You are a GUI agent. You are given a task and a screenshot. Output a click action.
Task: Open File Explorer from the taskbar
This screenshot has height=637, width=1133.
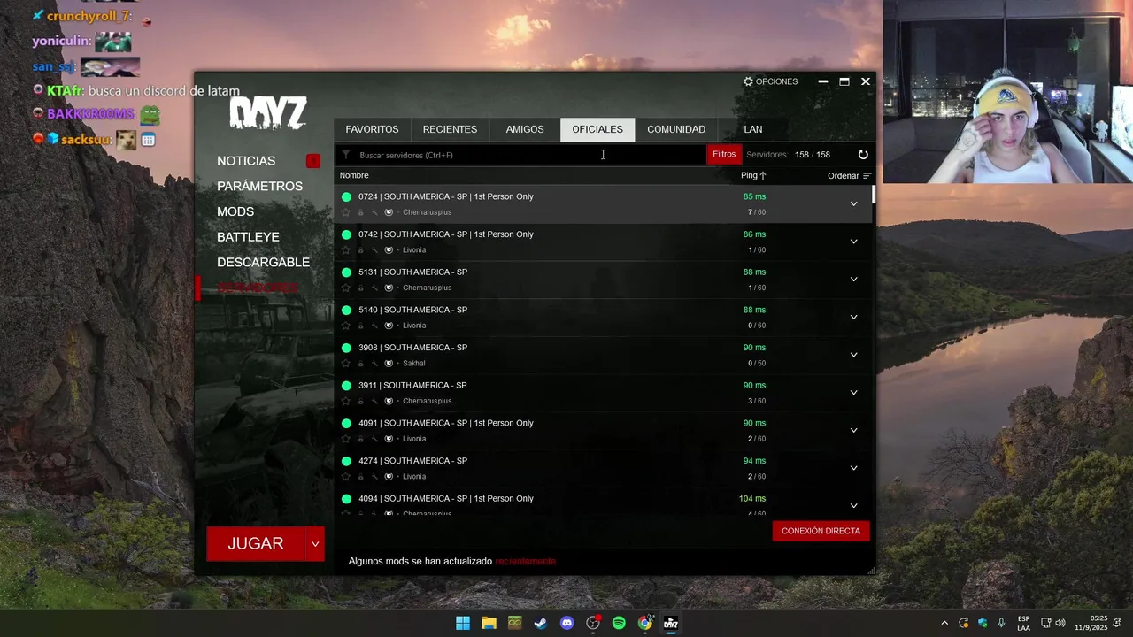(x=489, y=623)
